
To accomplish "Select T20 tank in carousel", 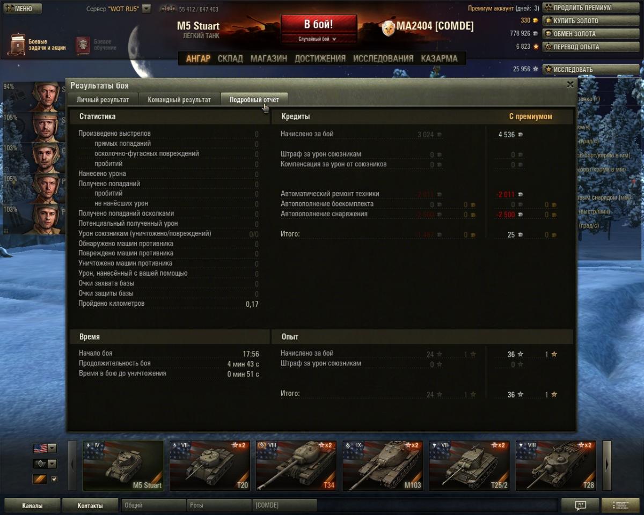I will pyautogui.click(x=210, y=466).
